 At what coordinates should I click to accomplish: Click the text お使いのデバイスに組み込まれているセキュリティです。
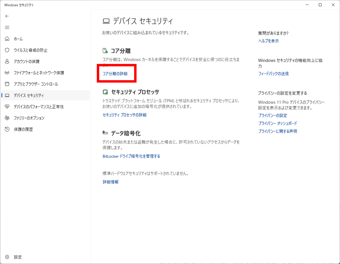coord(146,33)
